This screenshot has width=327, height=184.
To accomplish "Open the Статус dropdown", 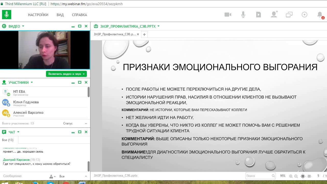I will 75,123.
